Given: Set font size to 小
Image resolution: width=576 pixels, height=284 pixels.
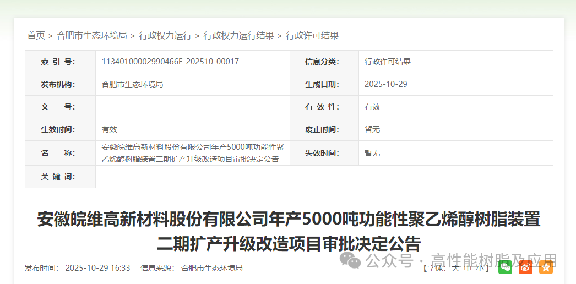Looking at the screenshot, I should pyautogui.click(x=480, y=268).
